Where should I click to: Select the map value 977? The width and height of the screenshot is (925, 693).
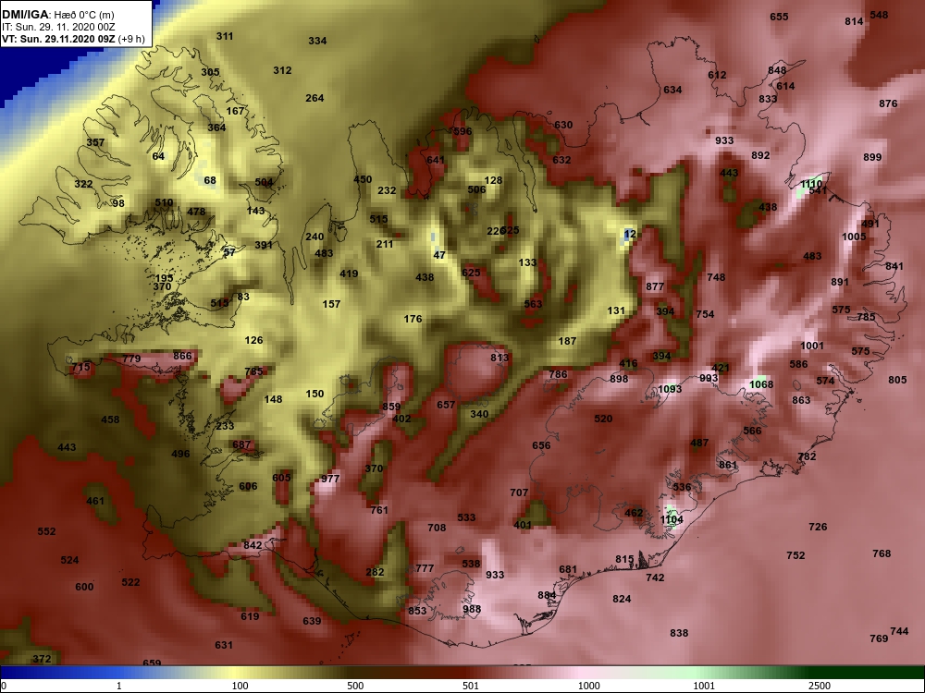[x=330, y=479]
